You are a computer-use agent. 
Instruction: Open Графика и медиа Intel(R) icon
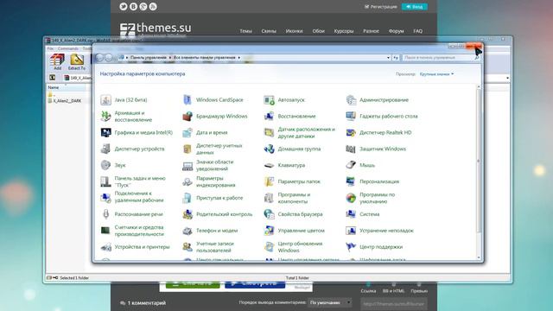105,132
